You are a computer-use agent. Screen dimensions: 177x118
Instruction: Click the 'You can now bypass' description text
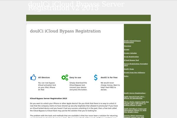tap(47, 86)
